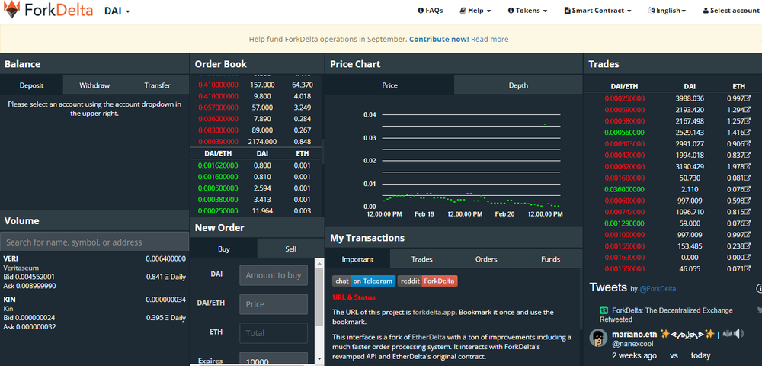Open transaction link for 0.000580000 trade row

point(748,121)
